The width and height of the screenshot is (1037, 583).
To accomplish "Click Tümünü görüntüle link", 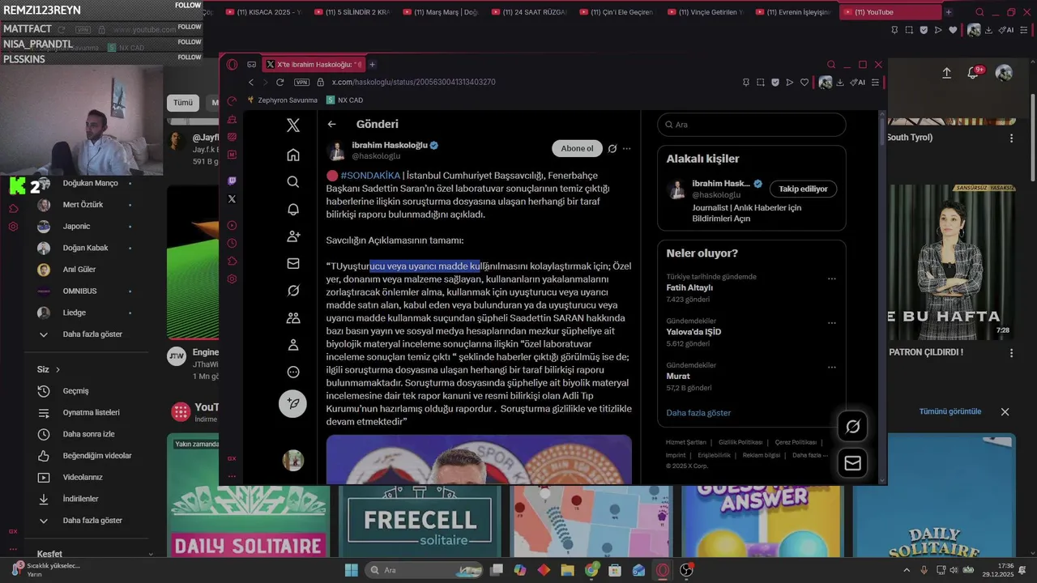I will point(950,411).
